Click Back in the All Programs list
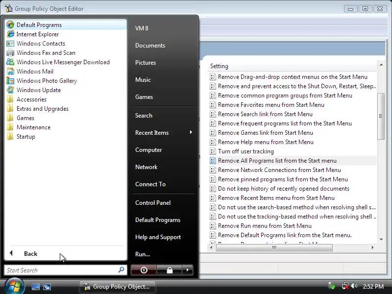The image size is (392, 294). 30,253
